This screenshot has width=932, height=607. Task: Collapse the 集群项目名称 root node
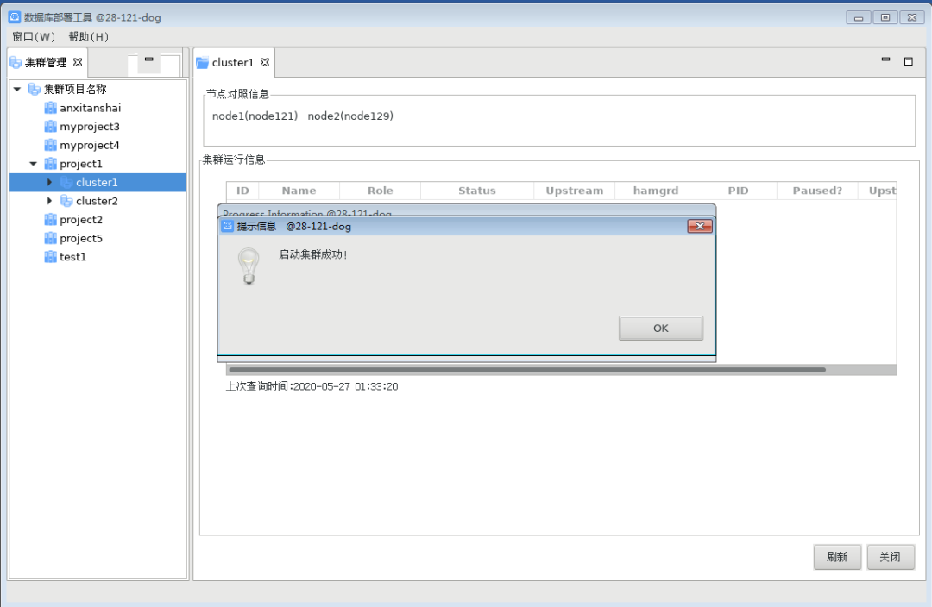17,89
